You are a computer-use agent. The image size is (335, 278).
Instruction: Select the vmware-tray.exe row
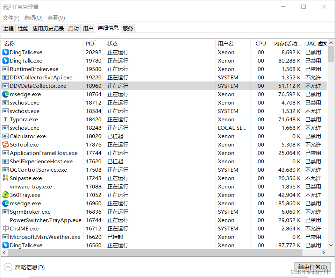pos(164,186)
